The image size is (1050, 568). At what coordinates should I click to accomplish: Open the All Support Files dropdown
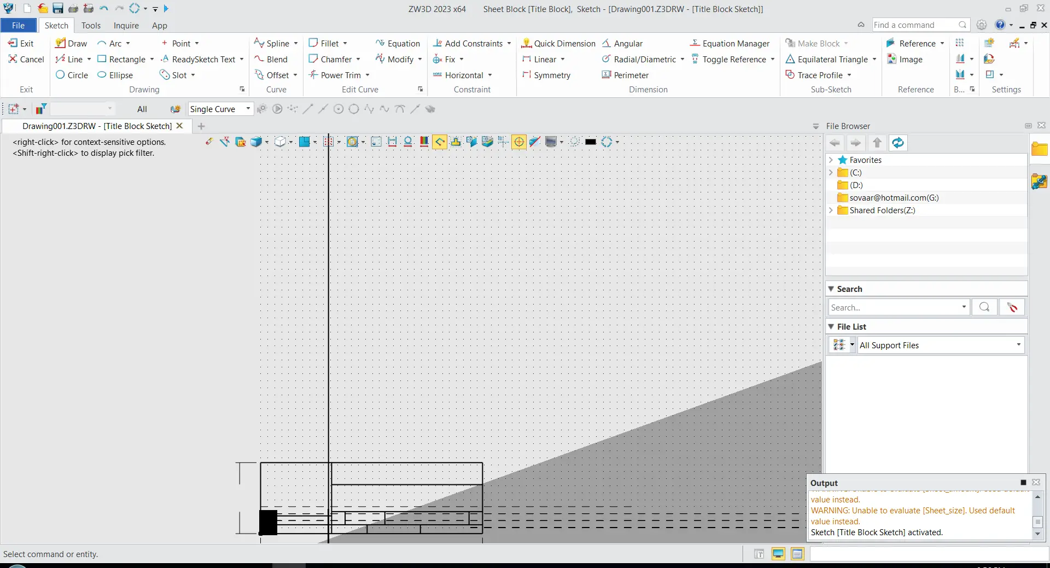(941, 345)
